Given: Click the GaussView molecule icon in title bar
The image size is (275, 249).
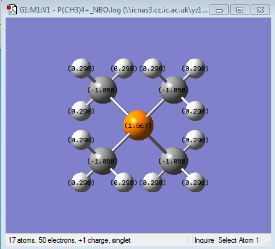Looking at the screenshot, I should pos(12,9).
